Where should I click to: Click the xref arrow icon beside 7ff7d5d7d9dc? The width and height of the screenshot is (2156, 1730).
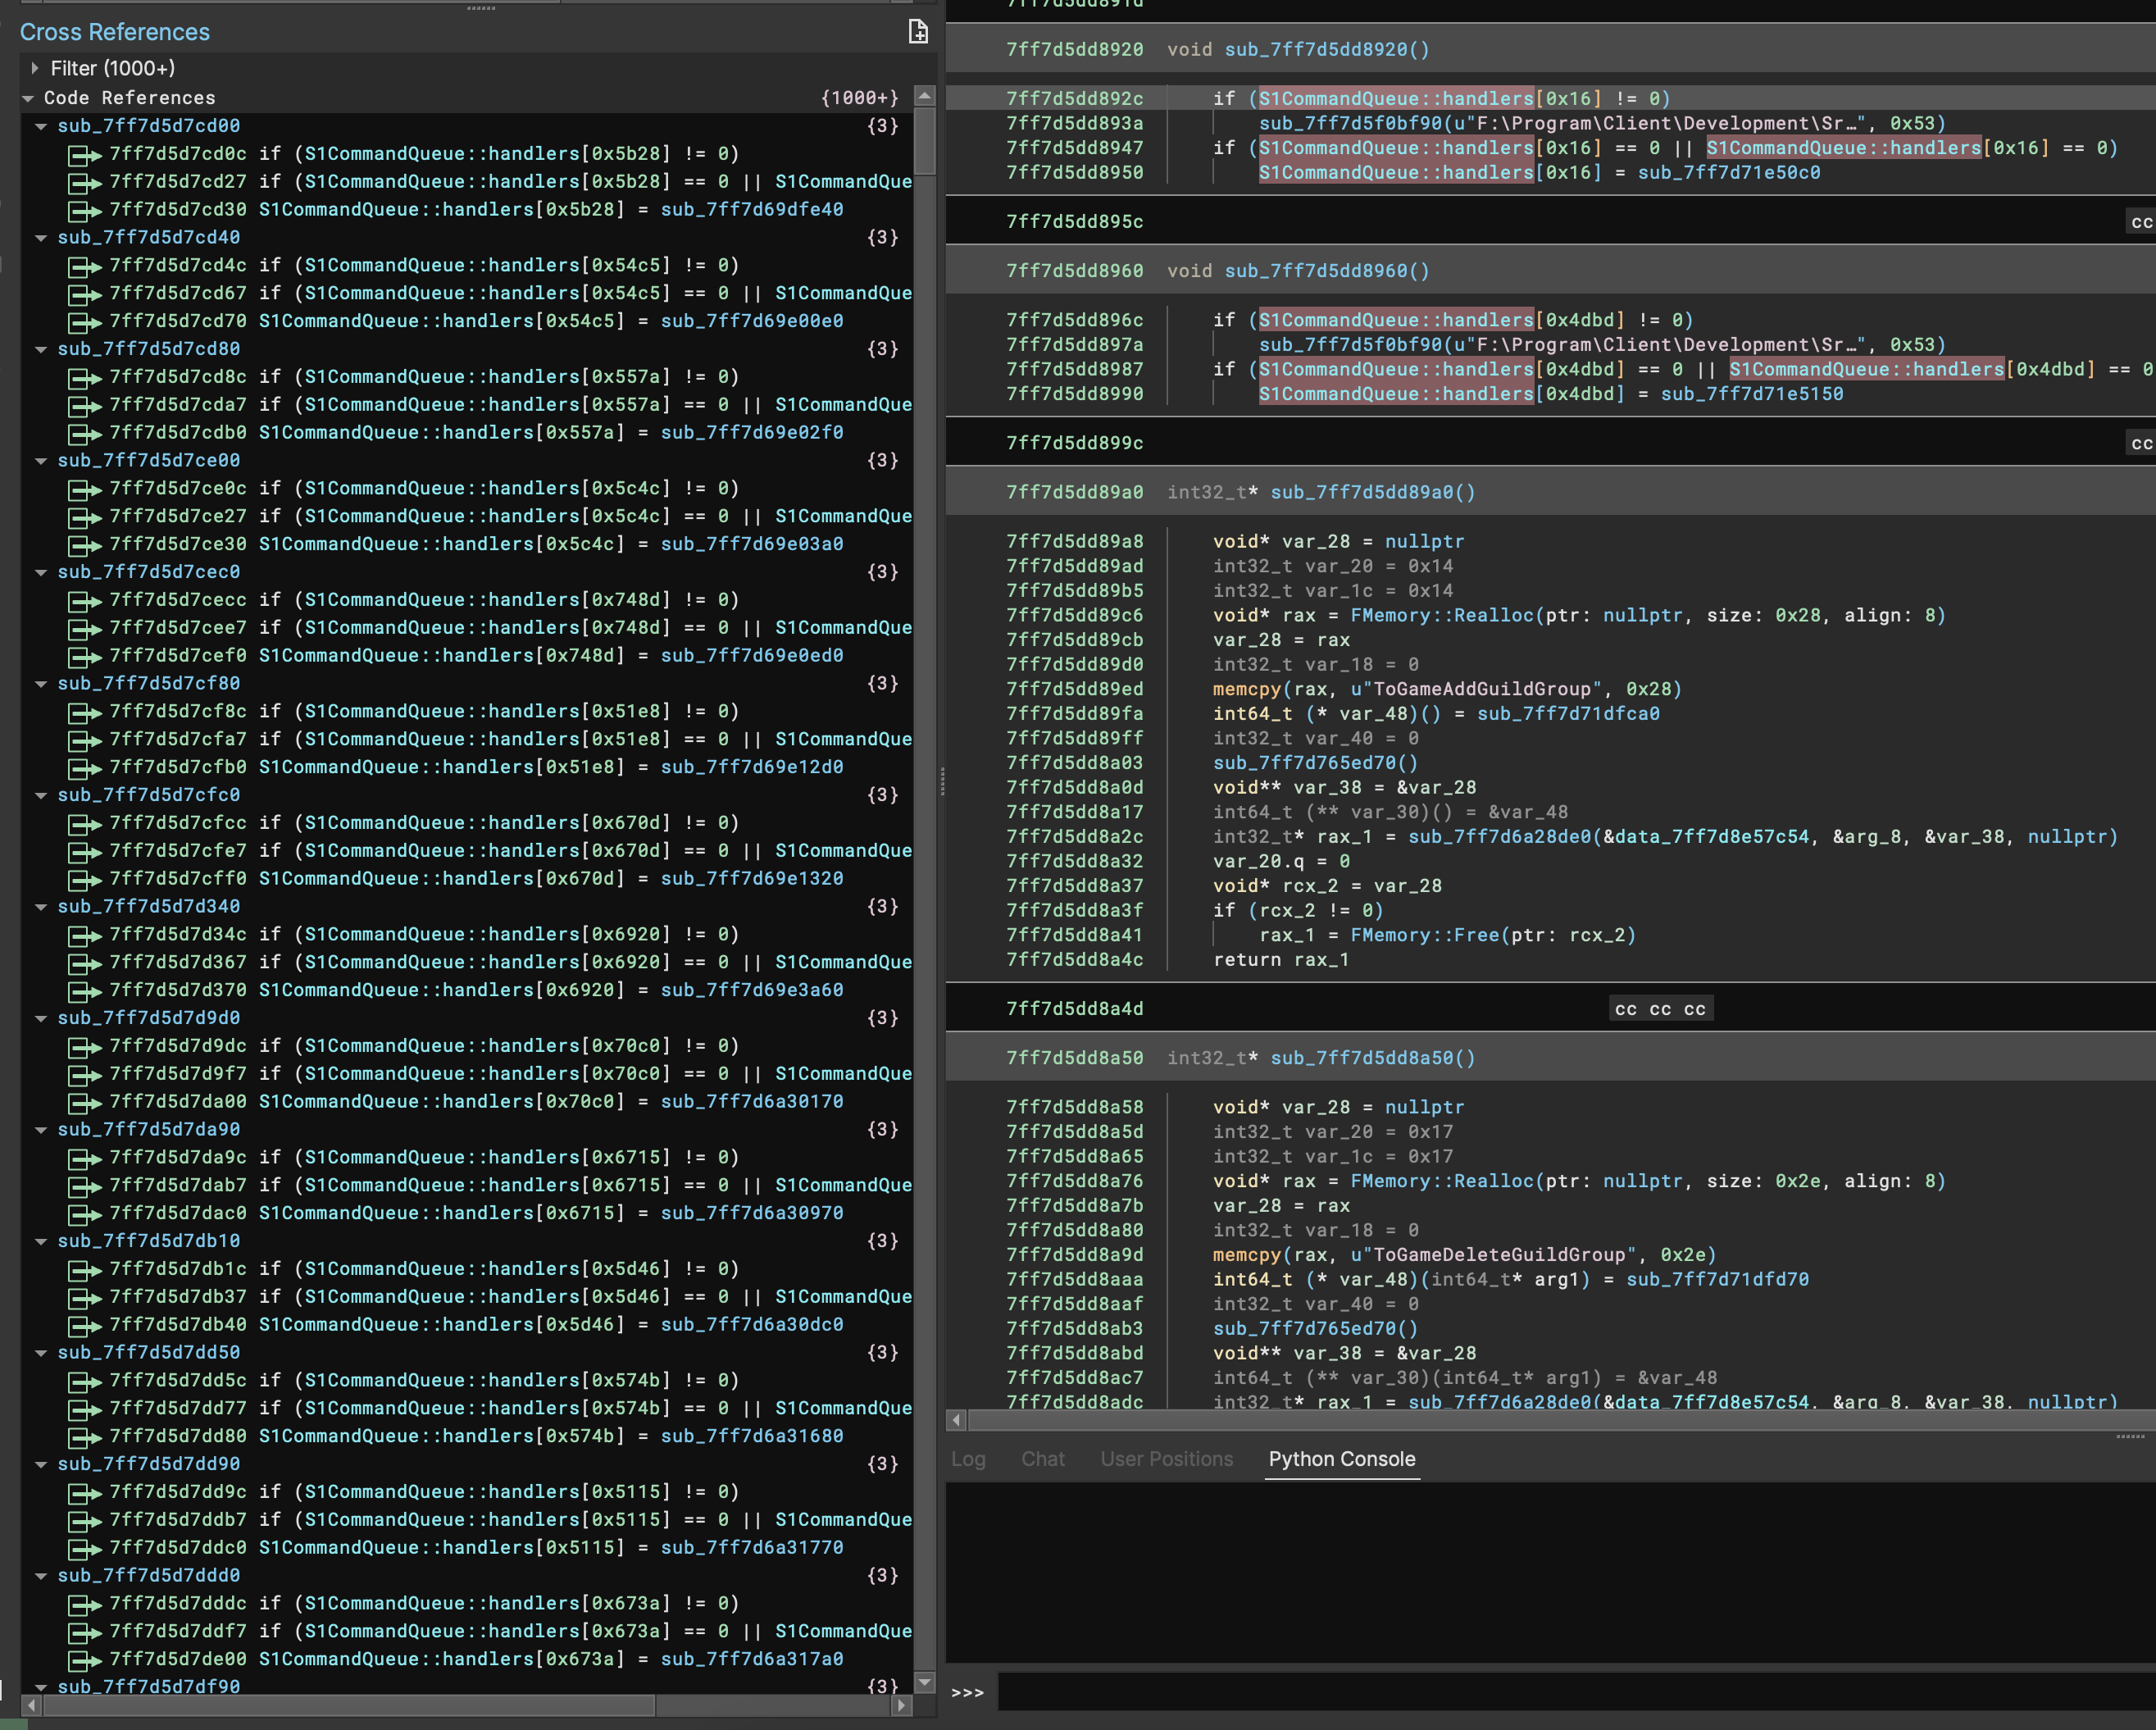84,1046
